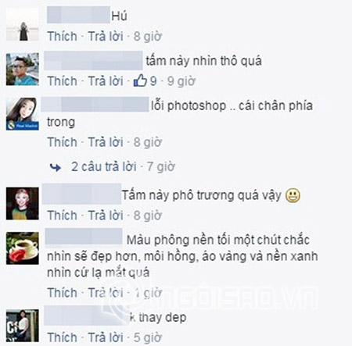
Task: Like the 'k thay dep' comment
Action: click(x=63, y=337)
